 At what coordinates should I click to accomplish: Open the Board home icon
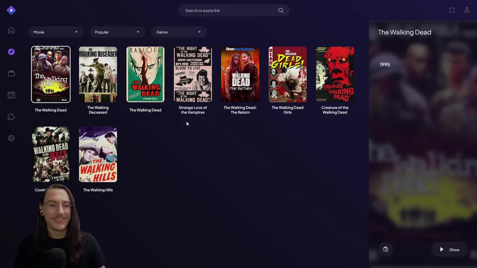(11, 31)
